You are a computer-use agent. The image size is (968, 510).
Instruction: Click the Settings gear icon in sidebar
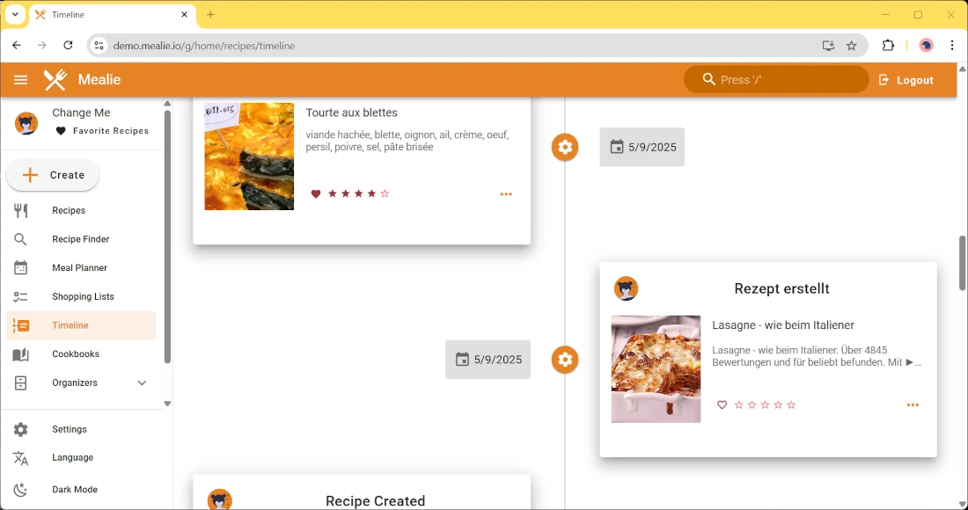point(20,429)
